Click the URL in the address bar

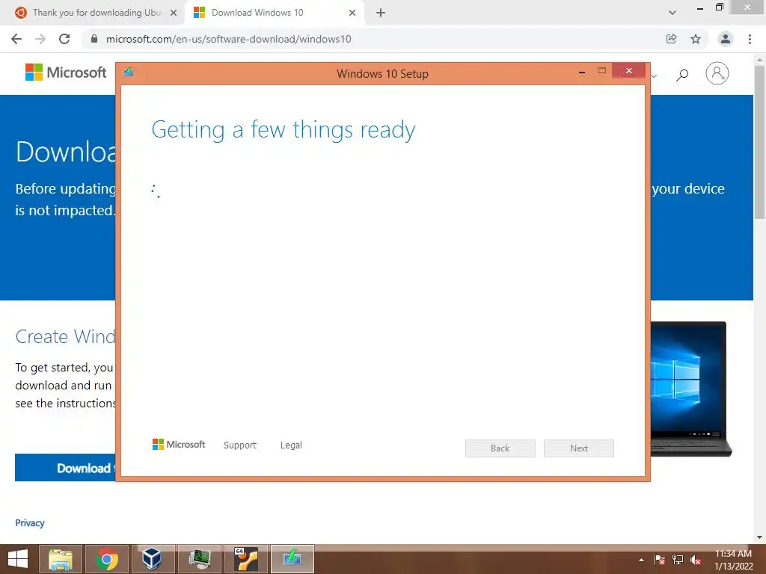pos(229,39)
